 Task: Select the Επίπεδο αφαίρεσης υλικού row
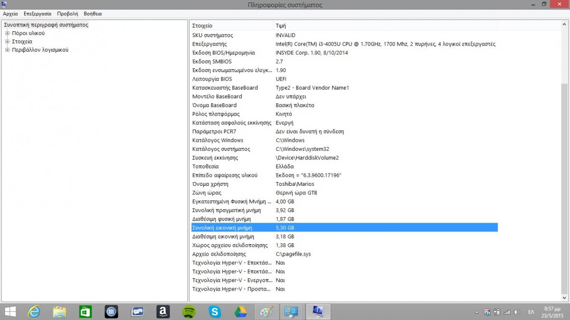[x=344, y=175]
